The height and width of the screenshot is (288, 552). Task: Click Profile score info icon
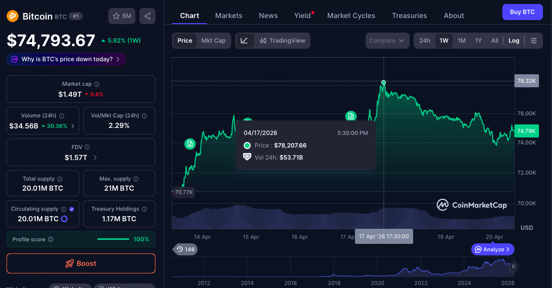pyautogui.click(x=51, y=239)
